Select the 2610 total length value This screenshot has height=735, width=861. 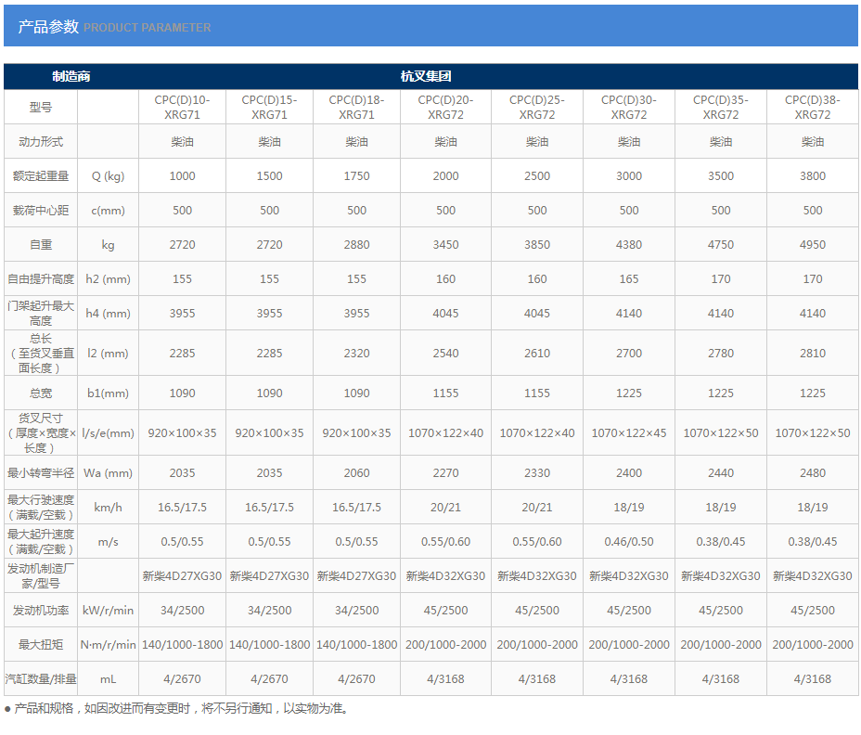tap(537, 354)
